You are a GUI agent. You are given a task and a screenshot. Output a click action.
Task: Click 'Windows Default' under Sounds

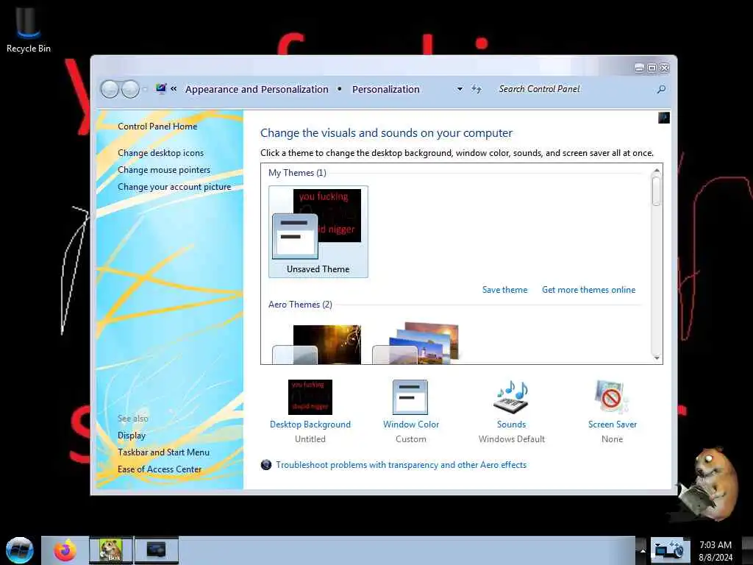[x=512, y=438]
